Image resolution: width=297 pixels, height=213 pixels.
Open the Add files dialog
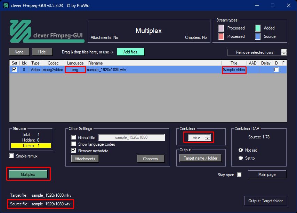coord(130,52)
